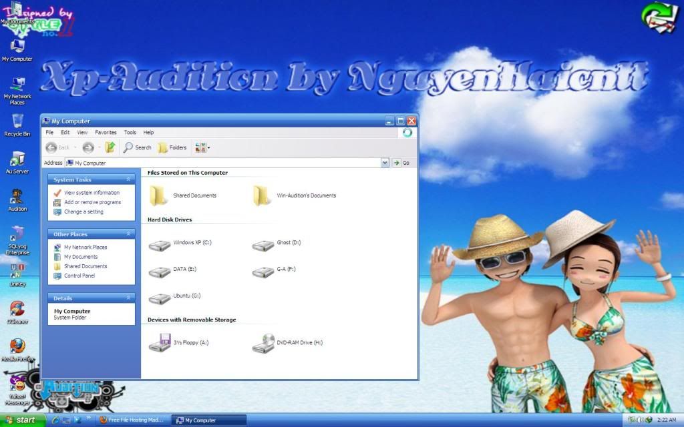Toggle the Folders pane
This screenshot has width=684, height=427.
(172, 147)
